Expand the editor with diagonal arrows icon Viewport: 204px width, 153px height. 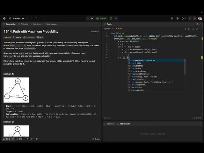200,29
